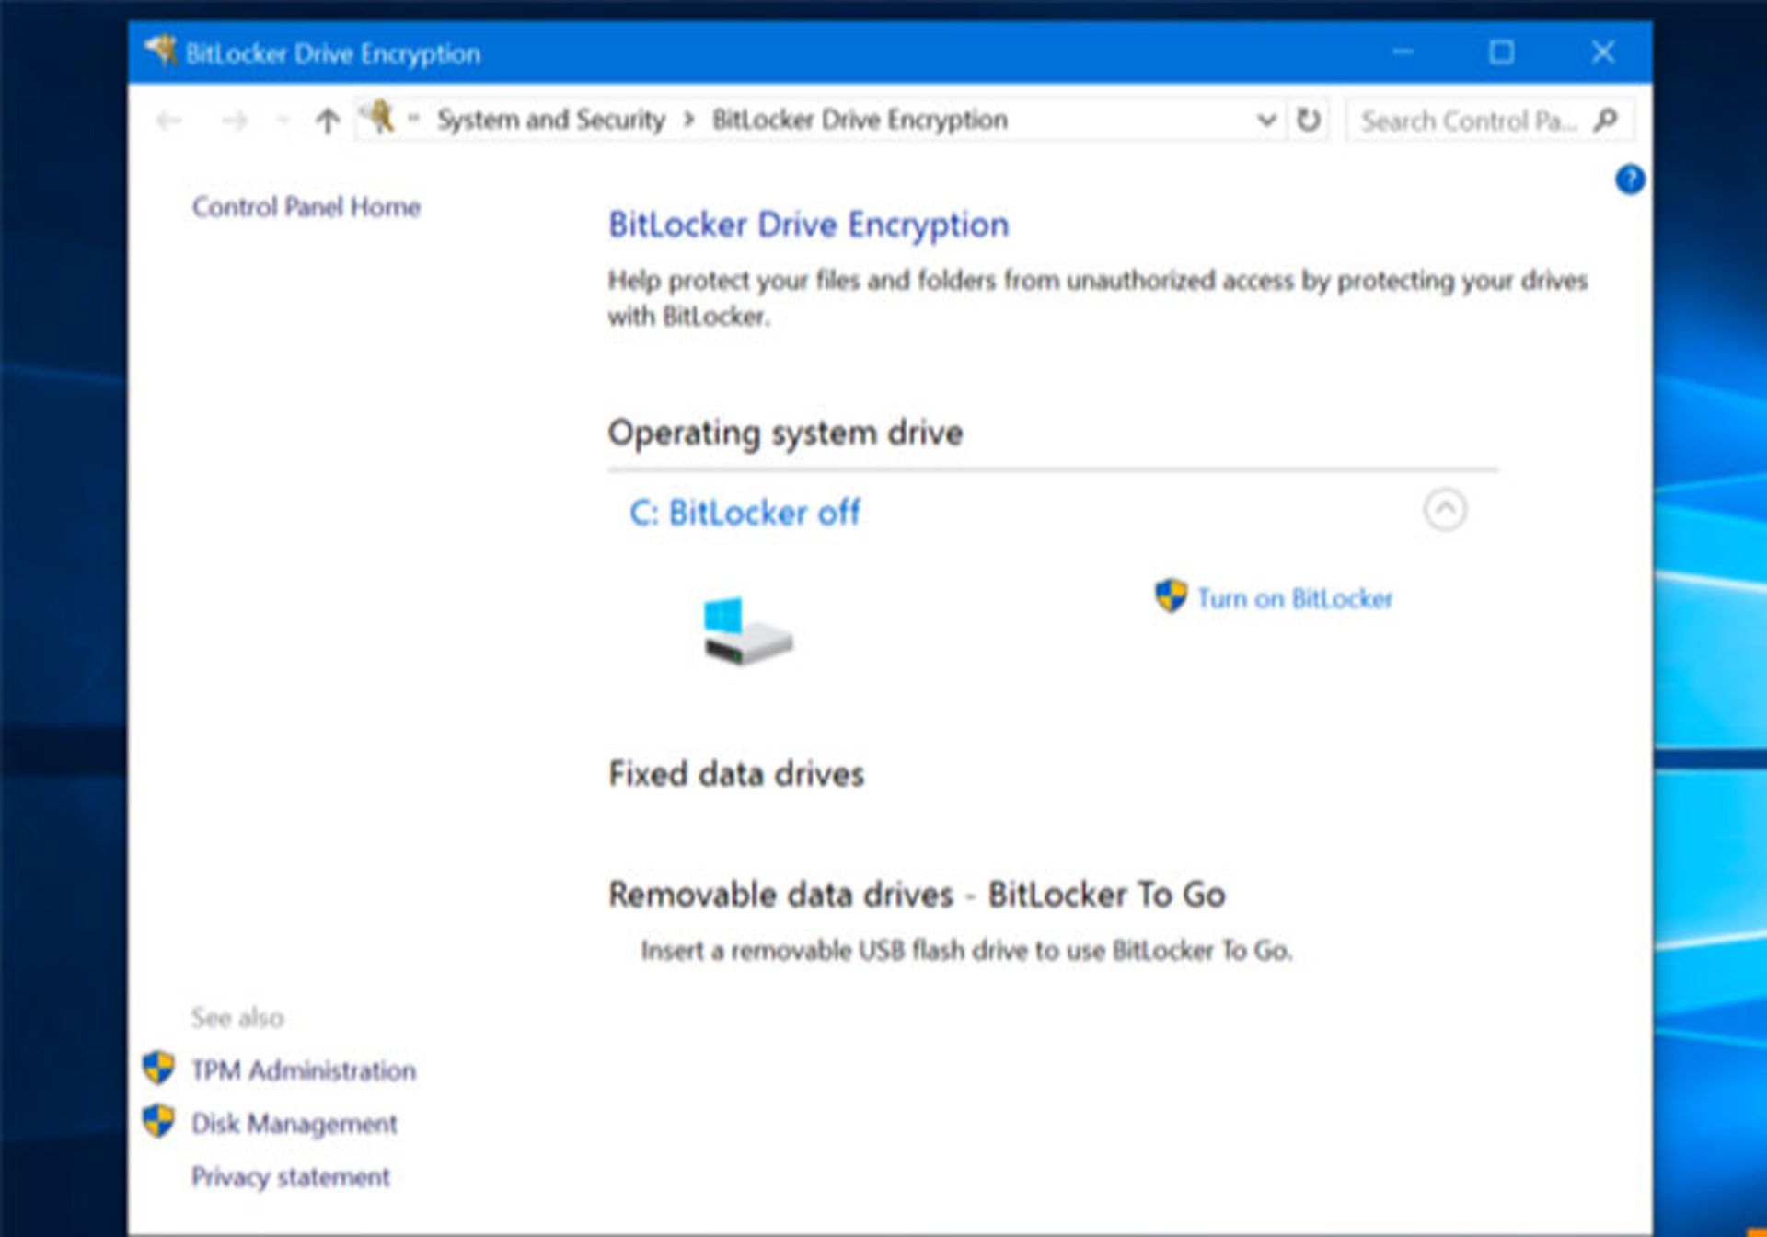Click the BitLocker title bar icon
Viewport: 1767px width, 1237px height.
[x=162, y=51]
